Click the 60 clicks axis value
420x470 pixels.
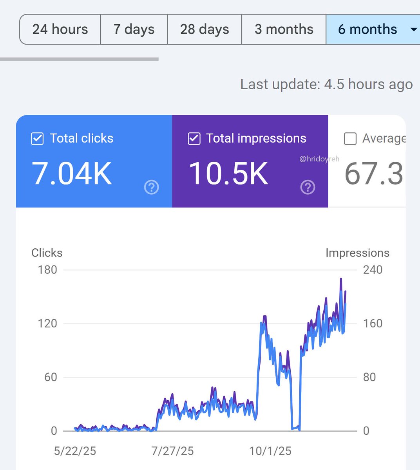pos(51,377)
